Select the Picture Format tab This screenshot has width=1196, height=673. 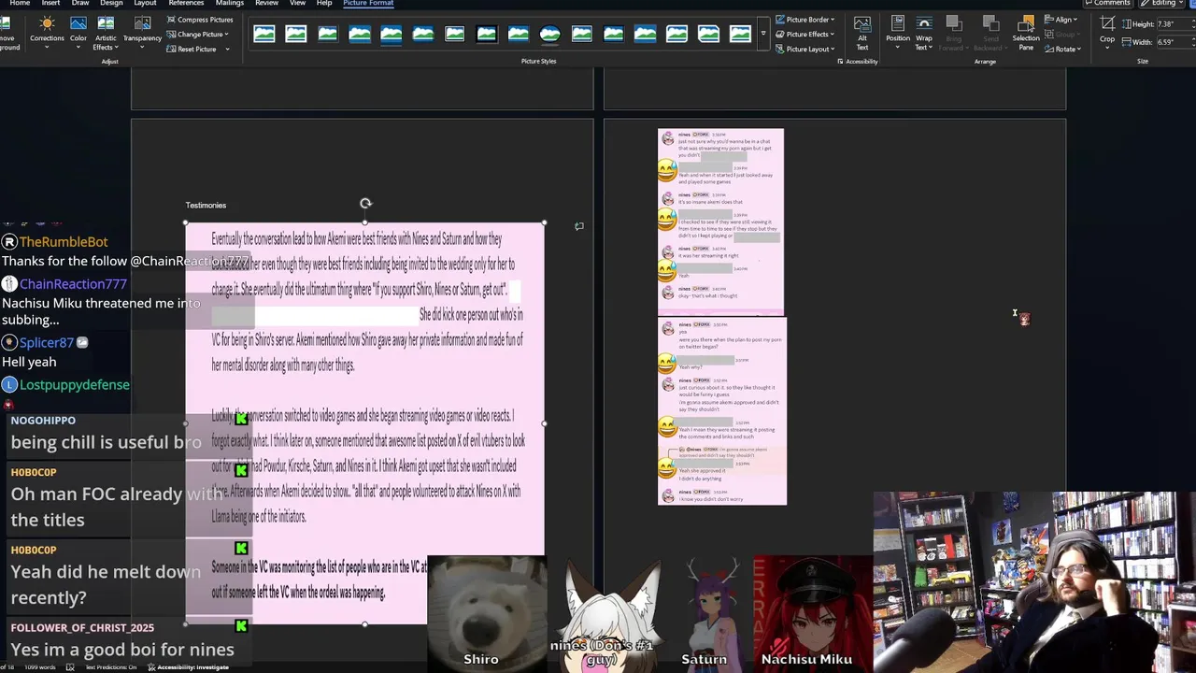[368, 3]
